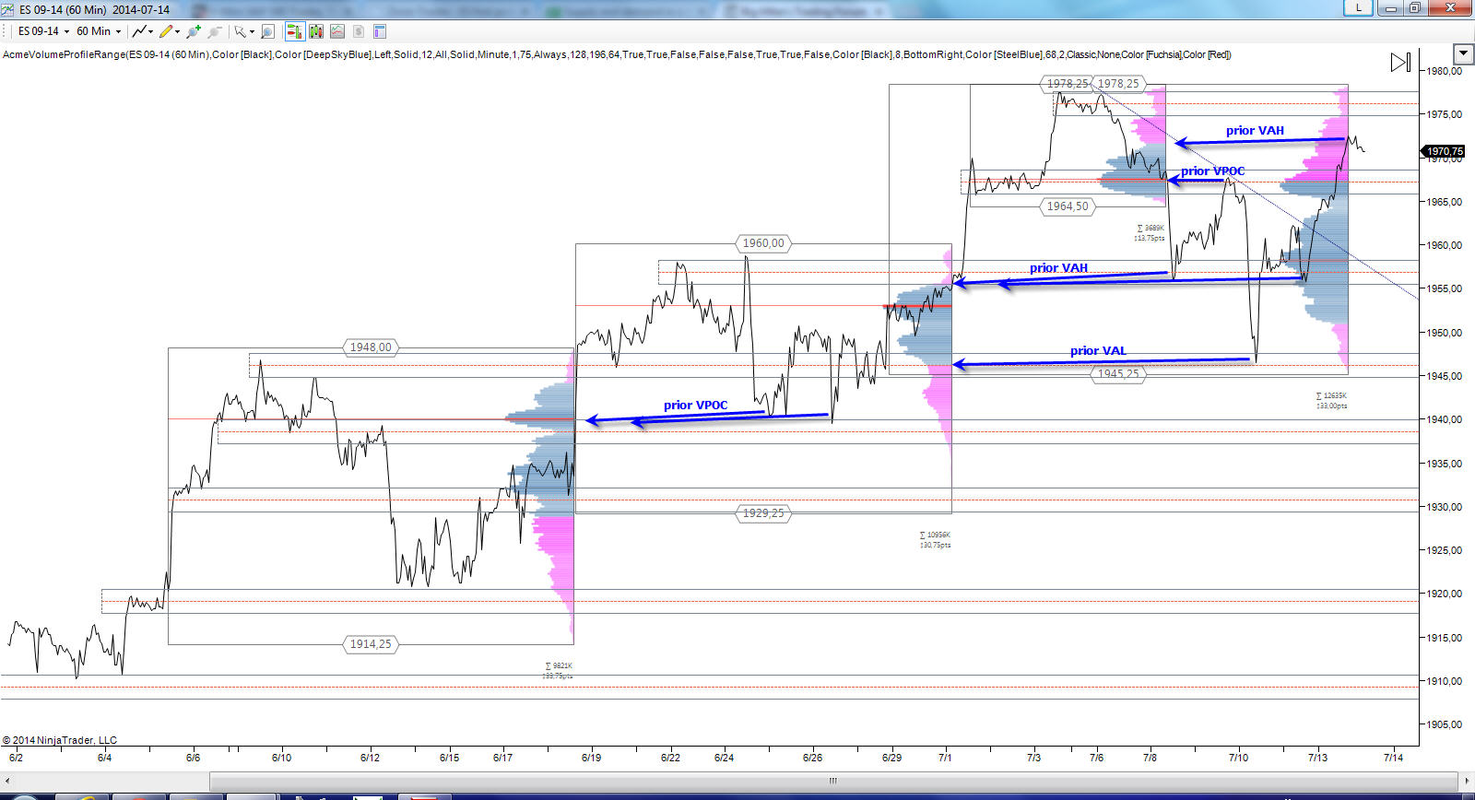Screen dimensions: 1475x800
Task: Click the toolbar drag grip handle
Action: (x=6, y=31)
